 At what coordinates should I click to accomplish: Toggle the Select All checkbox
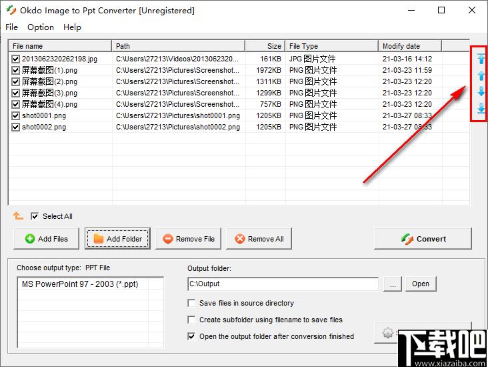pyautogui.click(x=35, y=216)
